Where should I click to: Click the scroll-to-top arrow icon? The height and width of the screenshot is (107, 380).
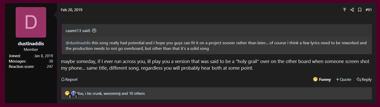click(344, 10)
